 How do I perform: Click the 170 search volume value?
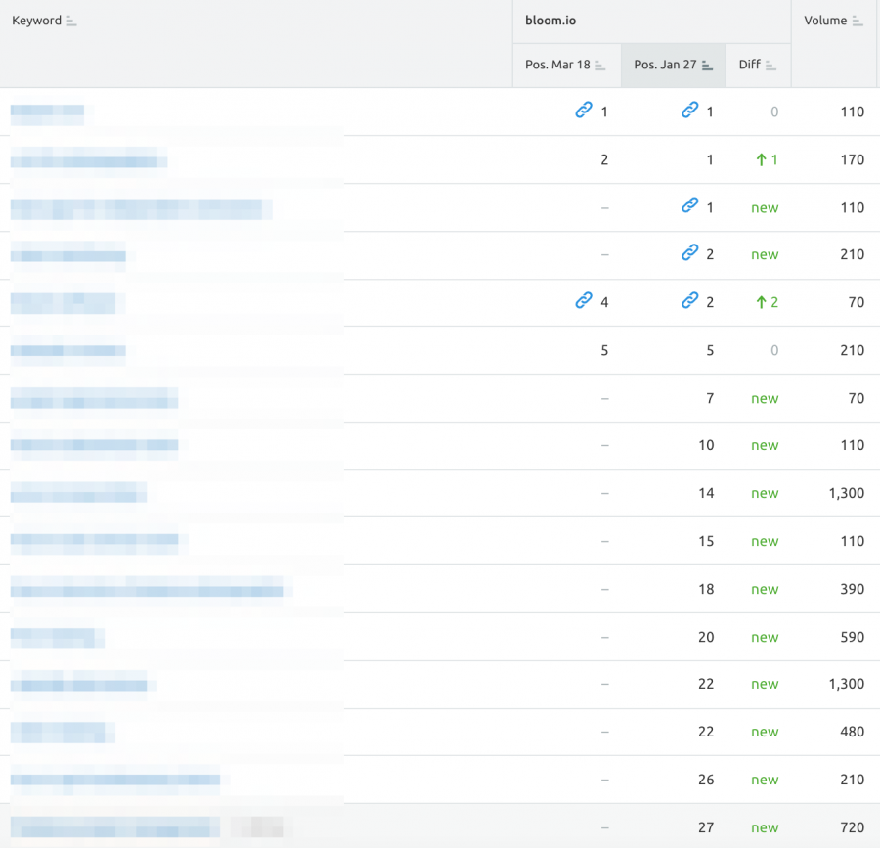(851, 159)
